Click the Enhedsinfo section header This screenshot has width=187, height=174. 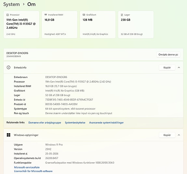pos(93,68)
